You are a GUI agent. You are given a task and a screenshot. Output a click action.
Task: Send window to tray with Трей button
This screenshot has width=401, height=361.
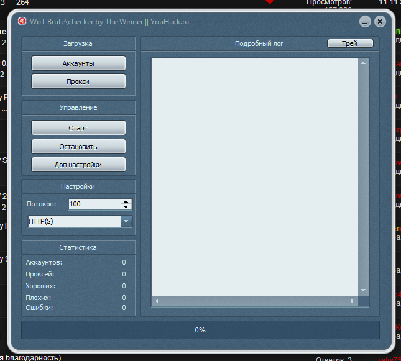(350, 43)
